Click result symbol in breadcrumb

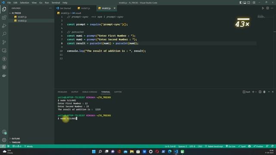77,13
